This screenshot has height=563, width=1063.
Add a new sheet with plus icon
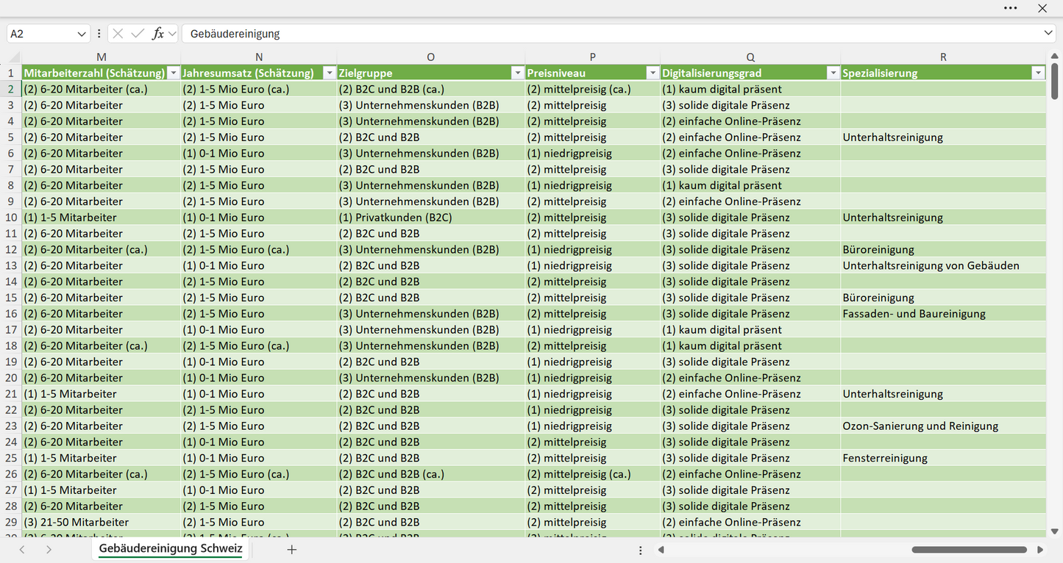click(x=292, y=550)
